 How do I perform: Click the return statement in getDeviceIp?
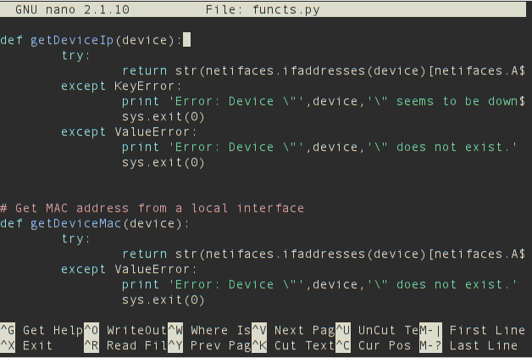click(x=324, y=70)
